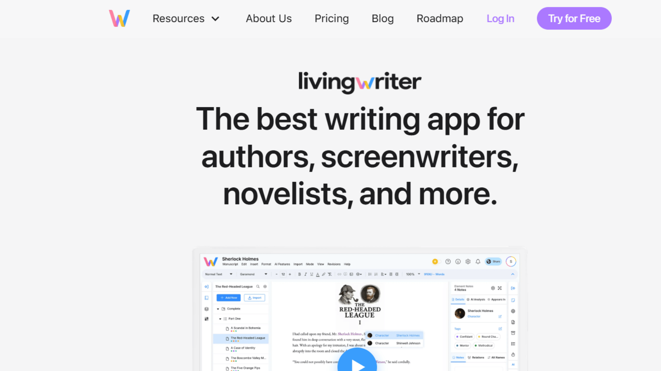
Task: Click the timer icon in right sidebar
Action: [513, 355]
